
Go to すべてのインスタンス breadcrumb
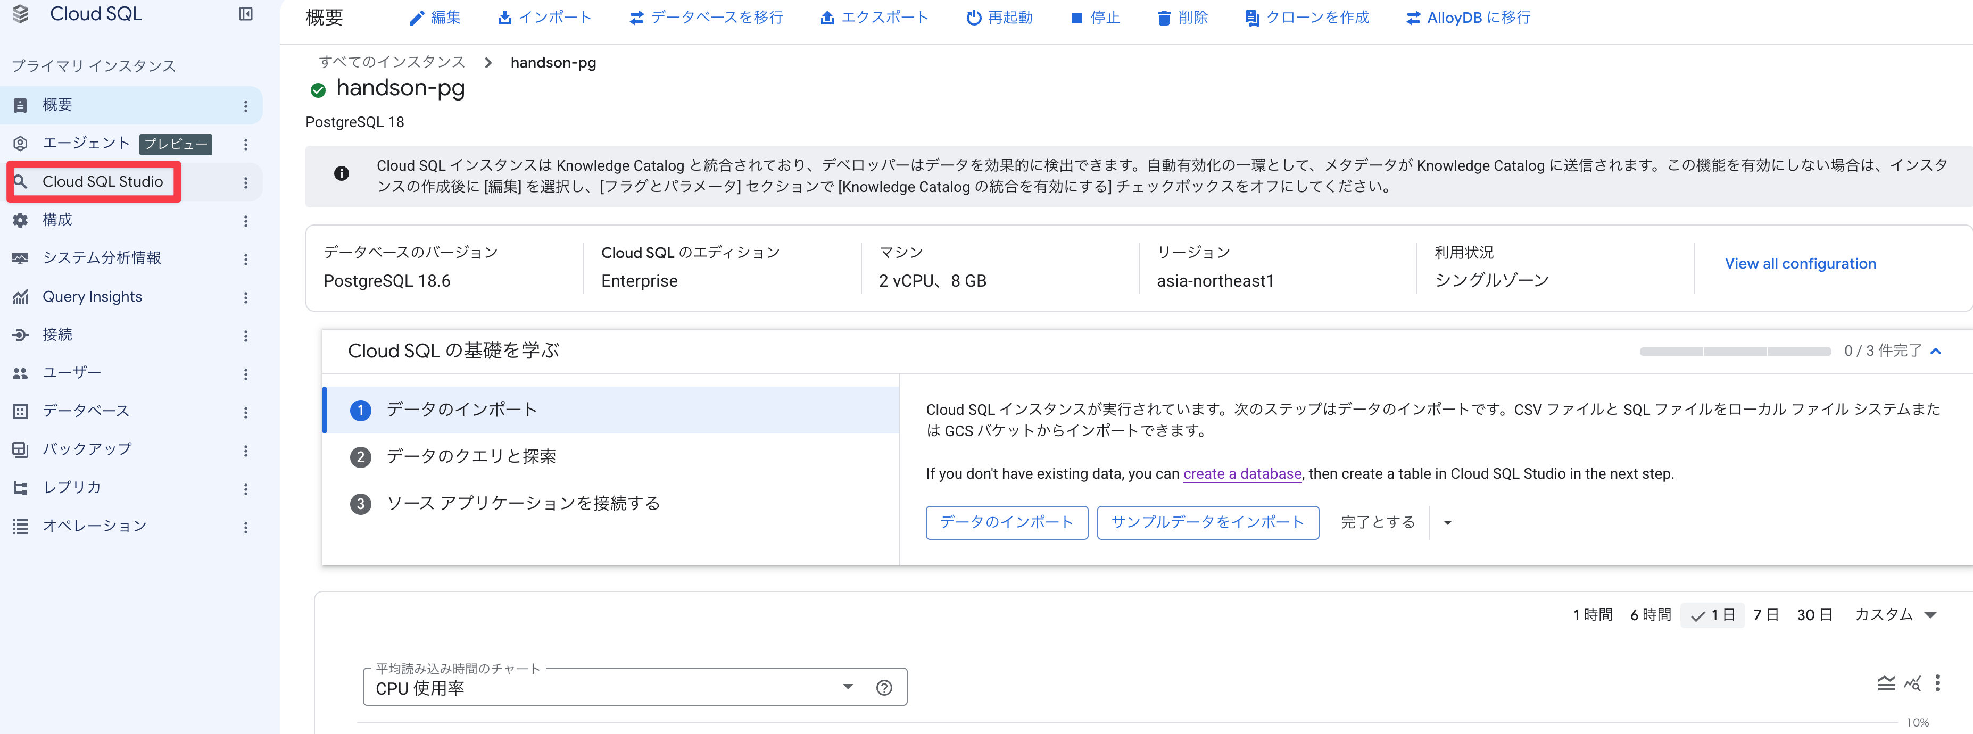tap(392, 62)
